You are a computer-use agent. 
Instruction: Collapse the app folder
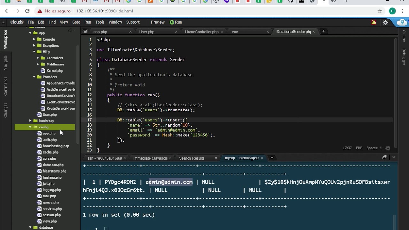tap(30, 33)
